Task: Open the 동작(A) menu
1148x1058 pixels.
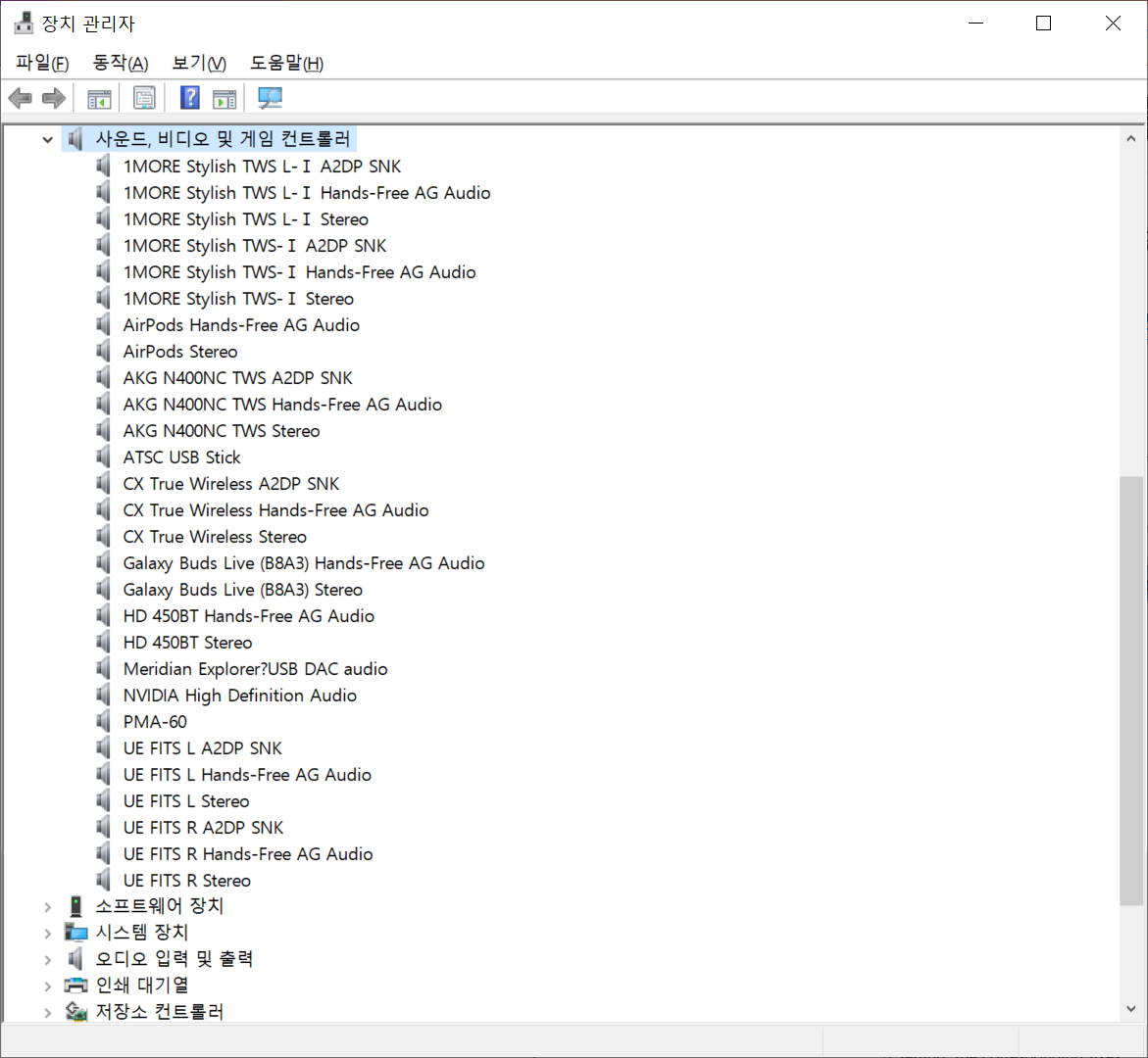Action: tap(120, 63)
